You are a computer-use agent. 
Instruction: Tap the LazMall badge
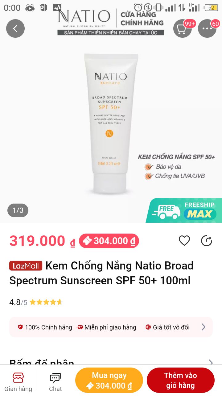(x=26, y=266)
